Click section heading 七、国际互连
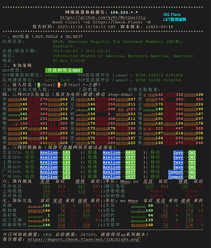 coord(17,200)
